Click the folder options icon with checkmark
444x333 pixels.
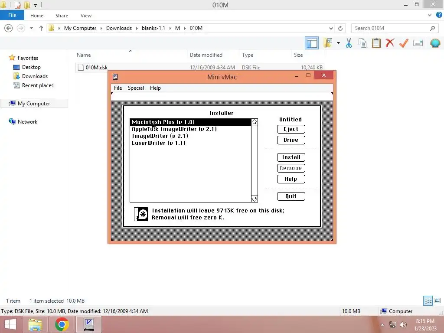tap(328, 43)
